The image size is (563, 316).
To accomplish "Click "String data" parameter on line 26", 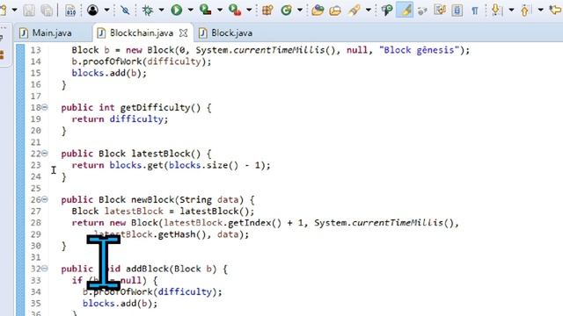I will click(x=208, y=199).
